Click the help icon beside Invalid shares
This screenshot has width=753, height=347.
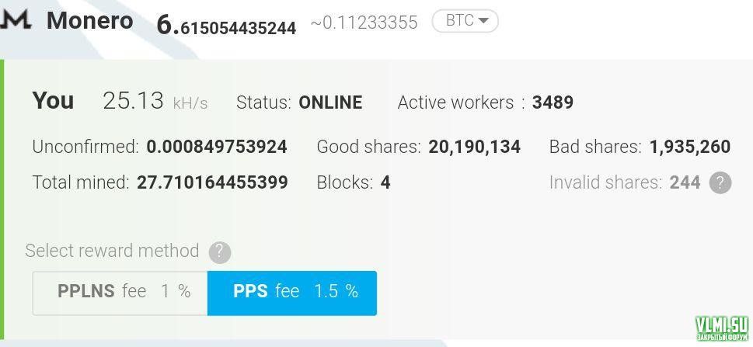[x=720, y=183]
